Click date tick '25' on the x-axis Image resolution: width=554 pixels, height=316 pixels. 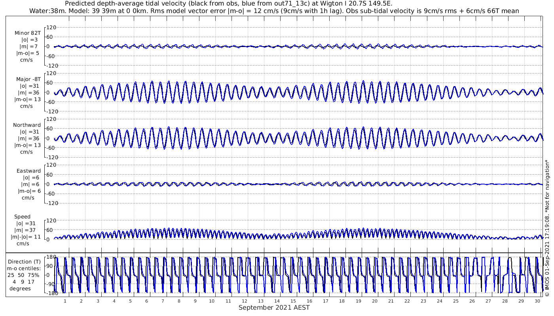456,301
